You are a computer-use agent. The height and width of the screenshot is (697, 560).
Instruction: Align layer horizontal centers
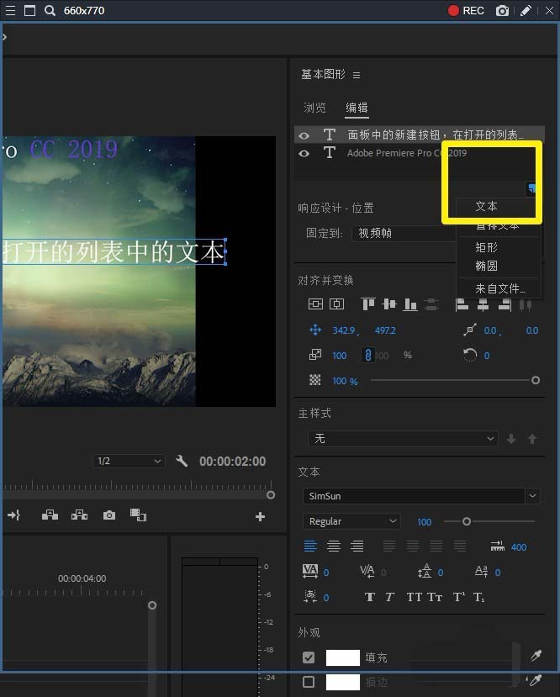(x=483, y=304)
